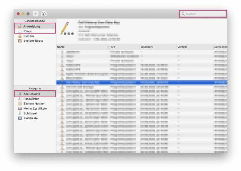Click the plus button to add item
Viewport: 241px width, 171px height.
click(36, 14)
